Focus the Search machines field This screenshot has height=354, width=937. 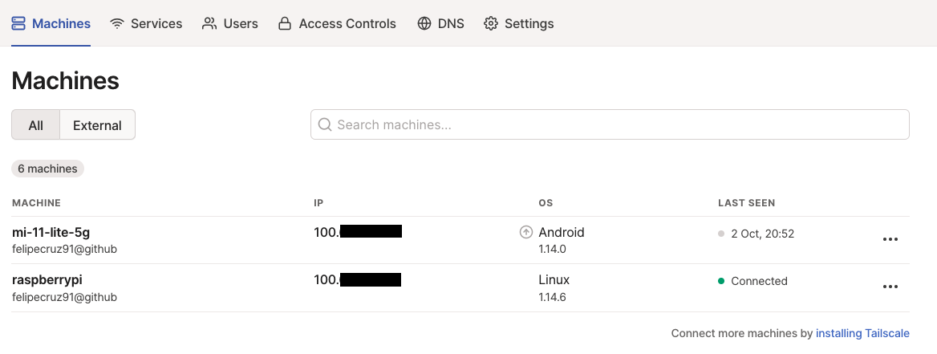coord(610,124)
